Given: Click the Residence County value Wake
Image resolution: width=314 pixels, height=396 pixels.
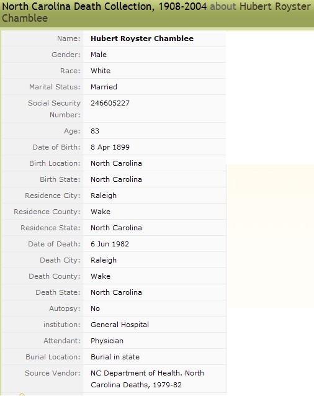Looking at the screenshot, I should 101,212.
